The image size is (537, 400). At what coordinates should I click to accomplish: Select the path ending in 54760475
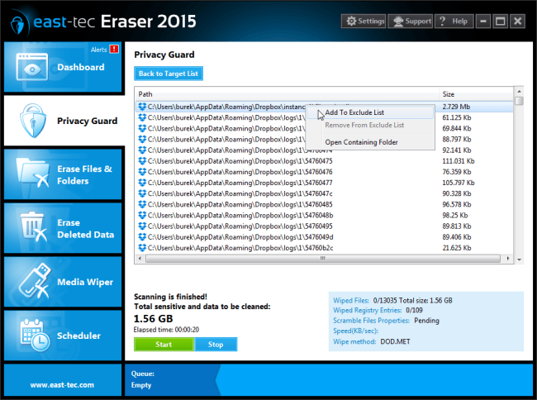(x=240, y=161)
